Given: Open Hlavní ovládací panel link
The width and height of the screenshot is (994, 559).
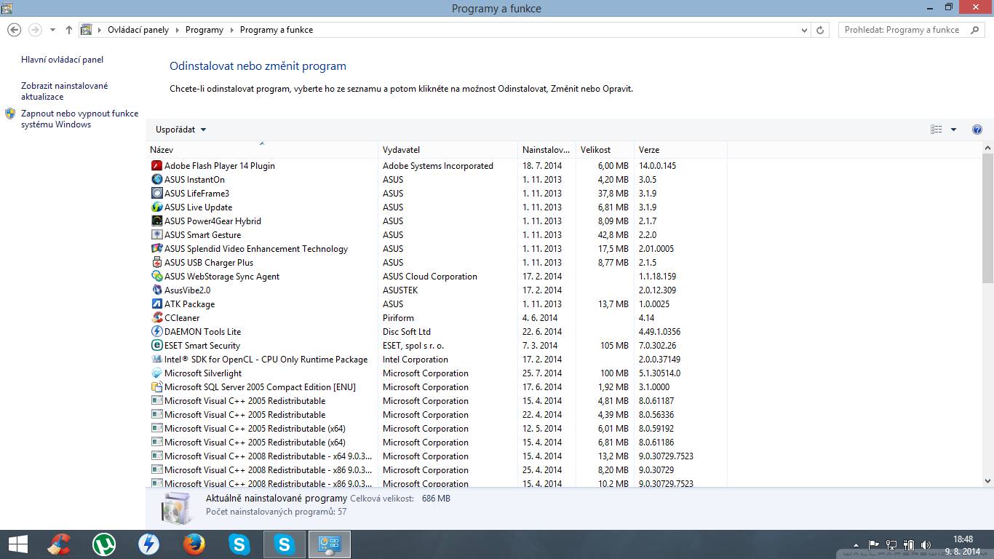Looking at the screenshot, I should click(63, 60).
